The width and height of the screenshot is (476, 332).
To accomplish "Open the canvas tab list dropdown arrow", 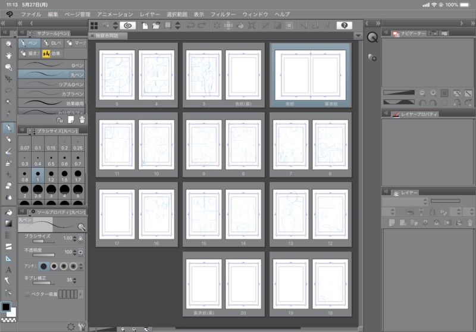I will 358,36.
